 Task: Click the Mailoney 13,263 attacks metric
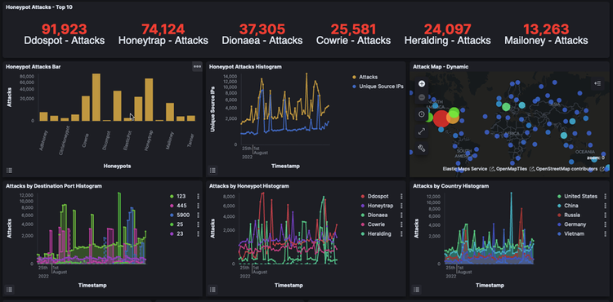coord(546,34)
